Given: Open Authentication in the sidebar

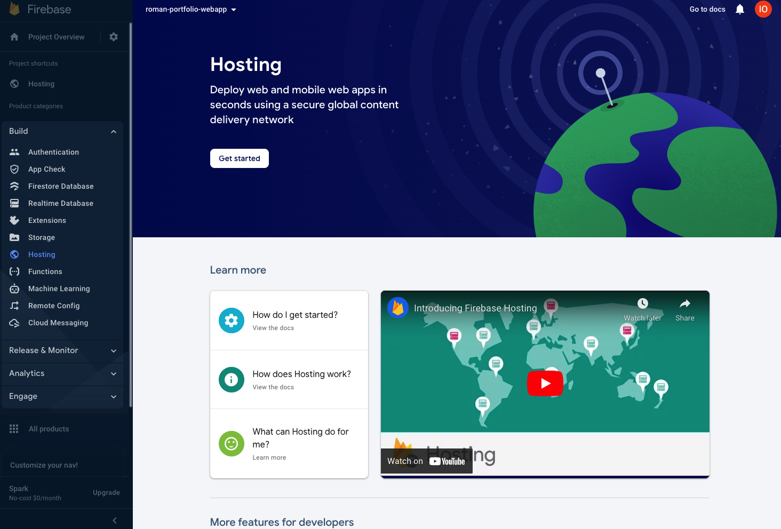Looking at the screenshot, I should (53, 152).
